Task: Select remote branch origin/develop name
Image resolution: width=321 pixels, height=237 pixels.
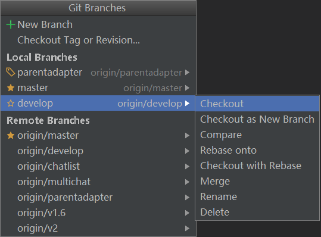Action: click(51, 151)
